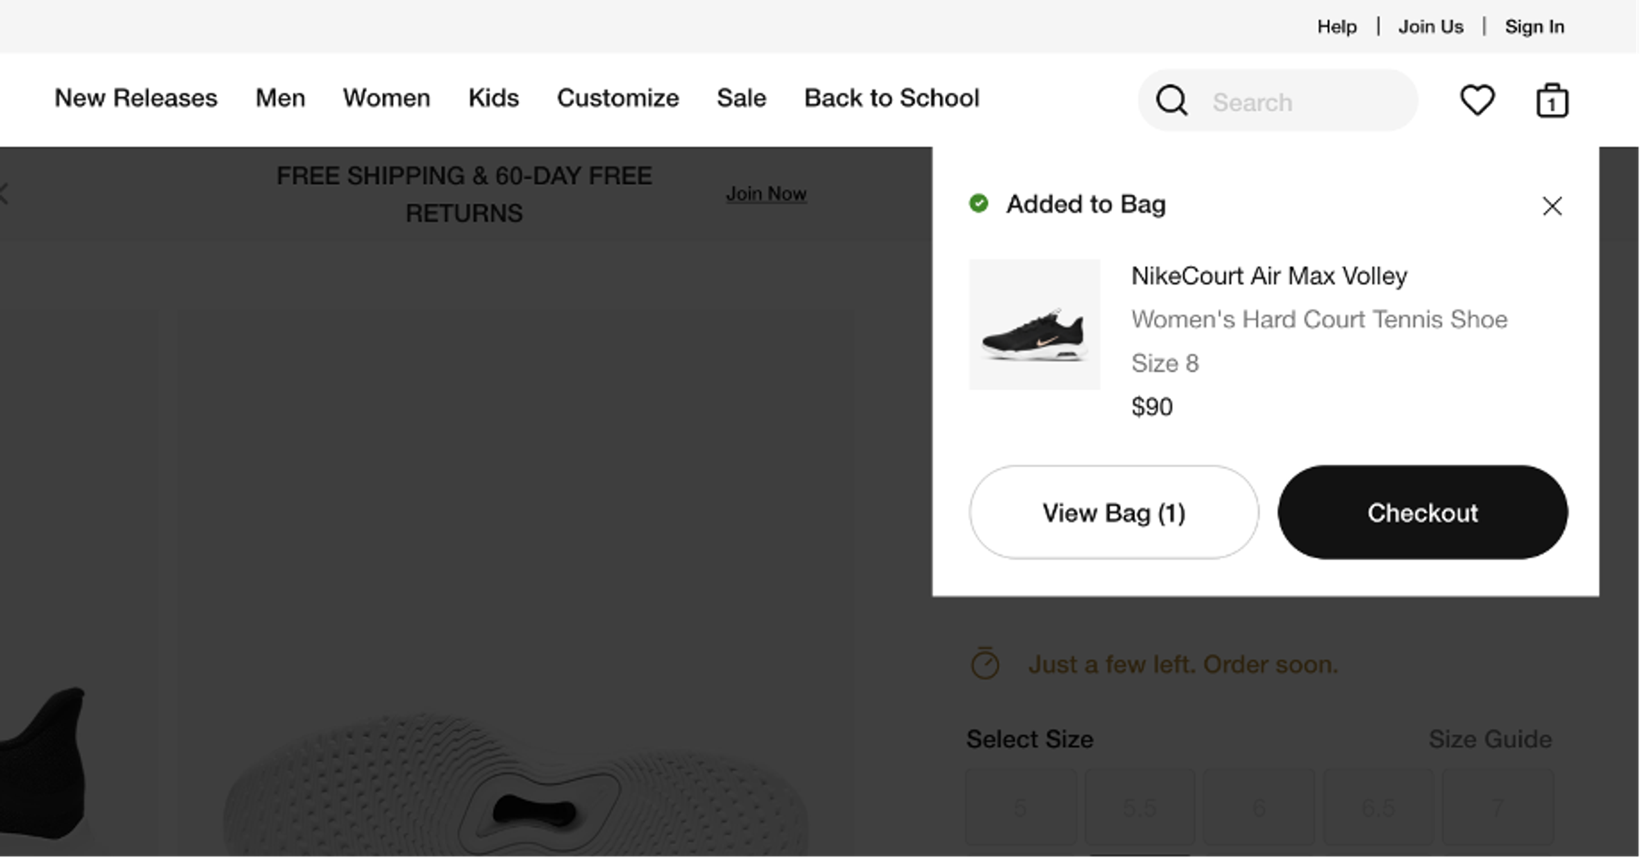The height and width of the screenshot is (858, 1640).
Task: Select size 6.5
Action: 1378,808
